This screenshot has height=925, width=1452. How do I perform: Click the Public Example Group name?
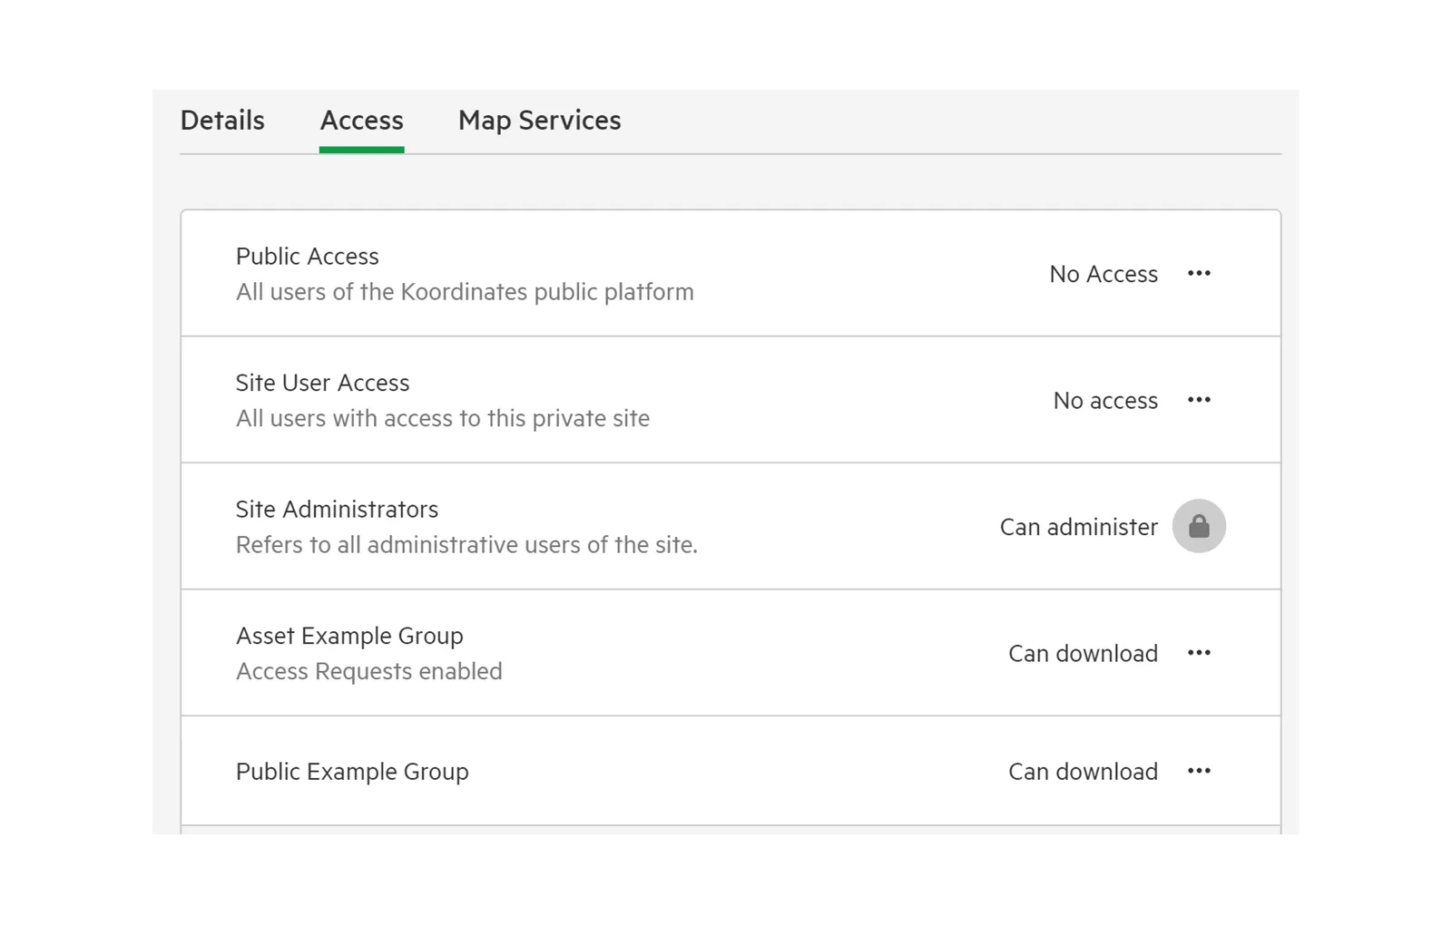pos(352,772)
